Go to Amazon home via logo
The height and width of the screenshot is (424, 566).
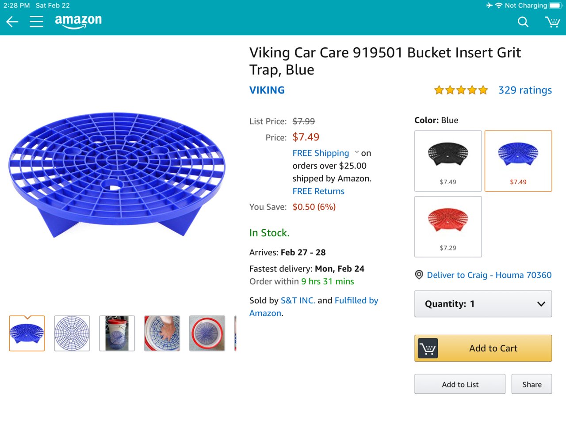pos(78,22)
